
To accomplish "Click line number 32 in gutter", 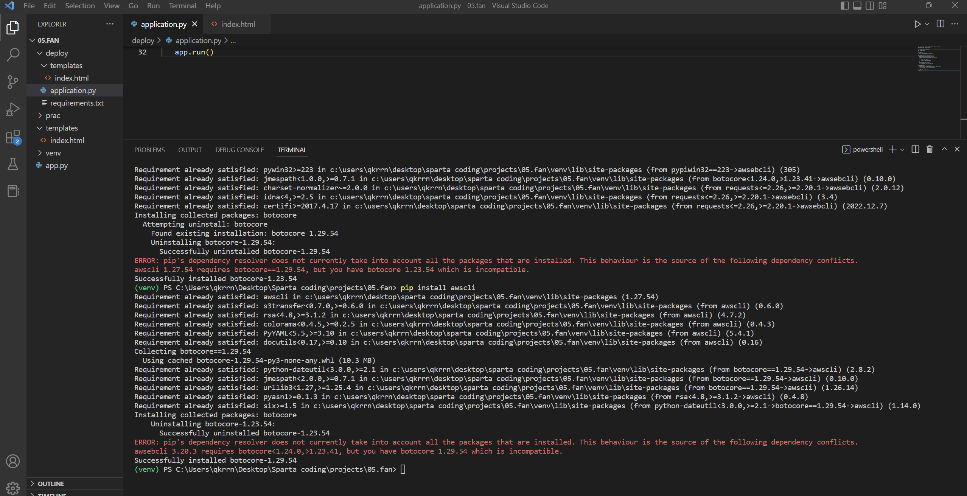I will click(142, 52).
